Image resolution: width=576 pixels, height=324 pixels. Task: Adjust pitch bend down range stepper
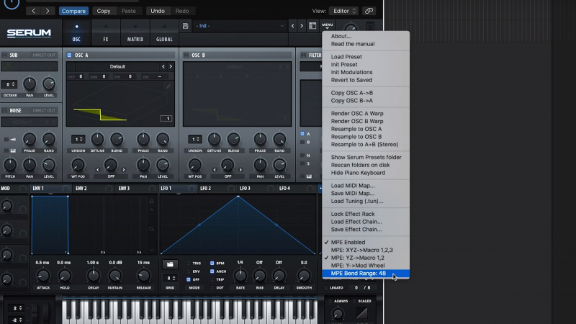(x=16, y=320)
